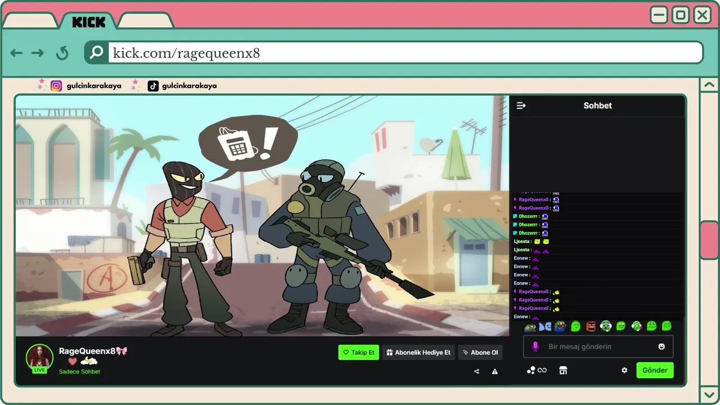Insert the red angry face emote
The width and height of the screenshot is (720, 405).
591,326
